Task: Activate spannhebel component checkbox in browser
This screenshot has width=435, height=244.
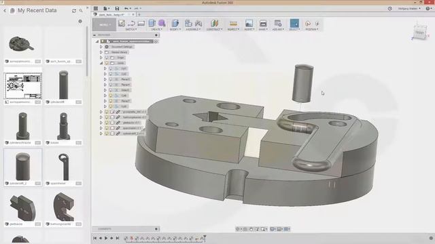Action: pos(112,128)
